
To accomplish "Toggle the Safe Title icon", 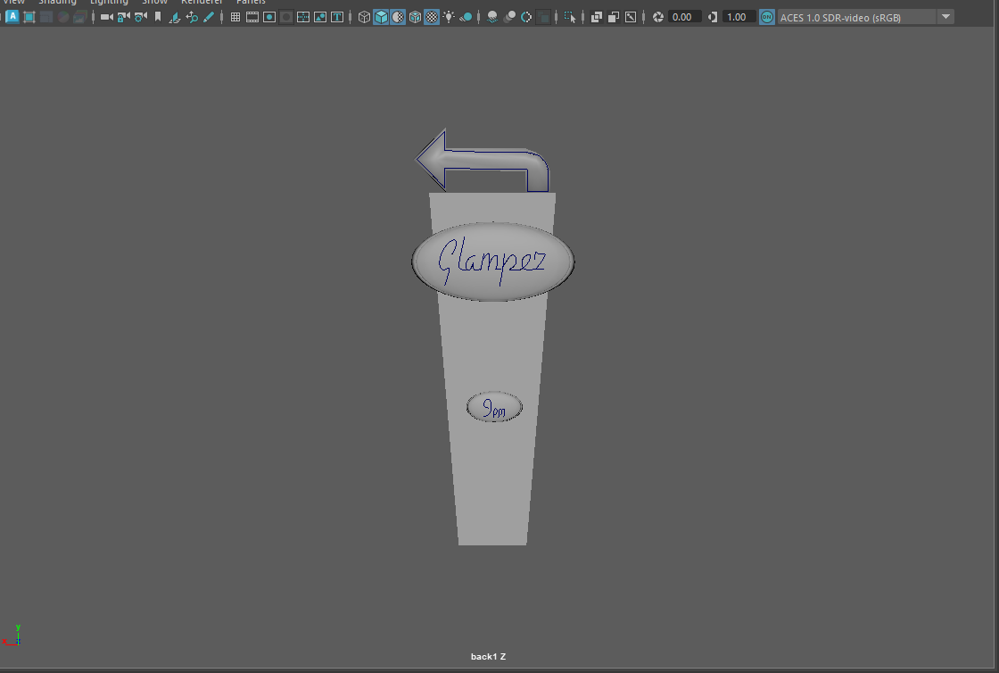I will 337,17.
